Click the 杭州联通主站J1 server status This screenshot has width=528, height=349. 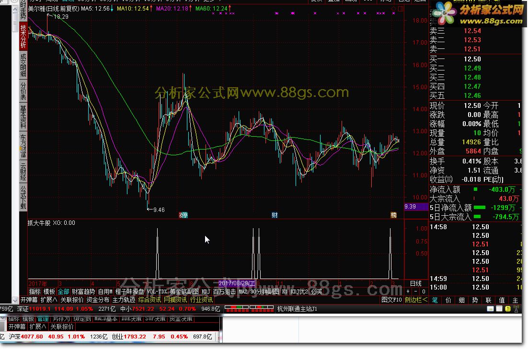click(297, 309)
